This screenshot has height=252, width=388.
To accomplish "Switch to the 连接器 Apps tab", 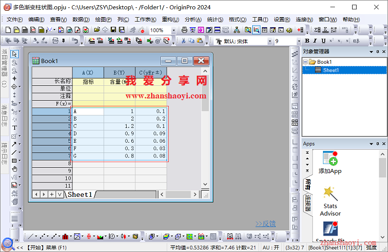I will (308, 204).
